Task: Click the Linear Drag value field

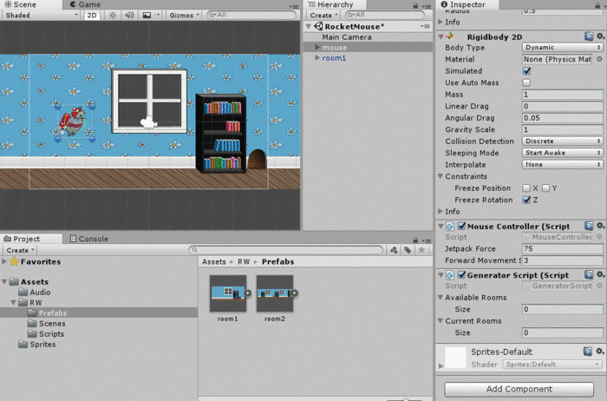Action: tap(563, 106)
